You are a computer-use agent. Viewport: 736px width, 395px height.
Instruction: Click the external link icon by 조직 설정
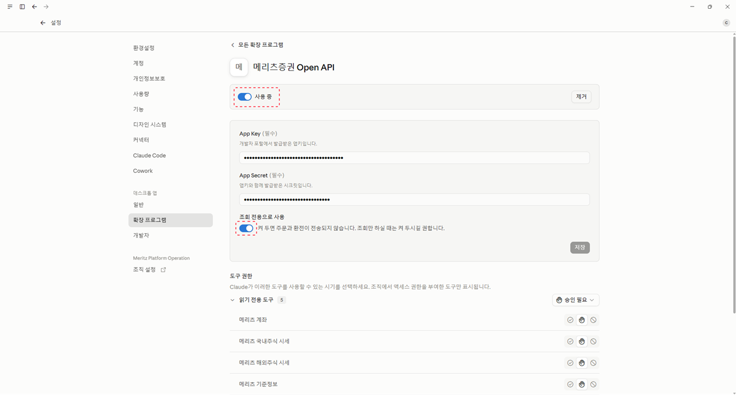(164, 269)
